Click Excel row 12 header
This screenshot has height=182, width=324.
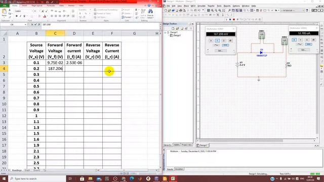[x=4, y=116]
